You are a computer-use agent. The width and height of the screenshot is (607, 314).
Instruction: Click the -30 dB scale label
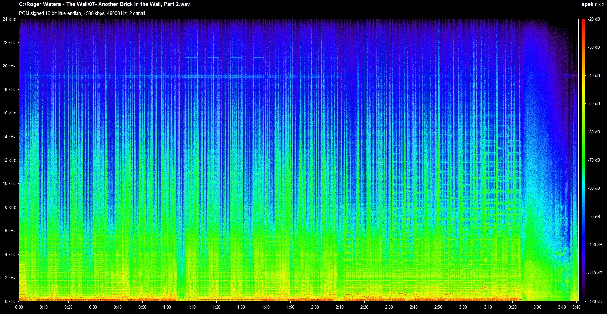pos(594,47)
